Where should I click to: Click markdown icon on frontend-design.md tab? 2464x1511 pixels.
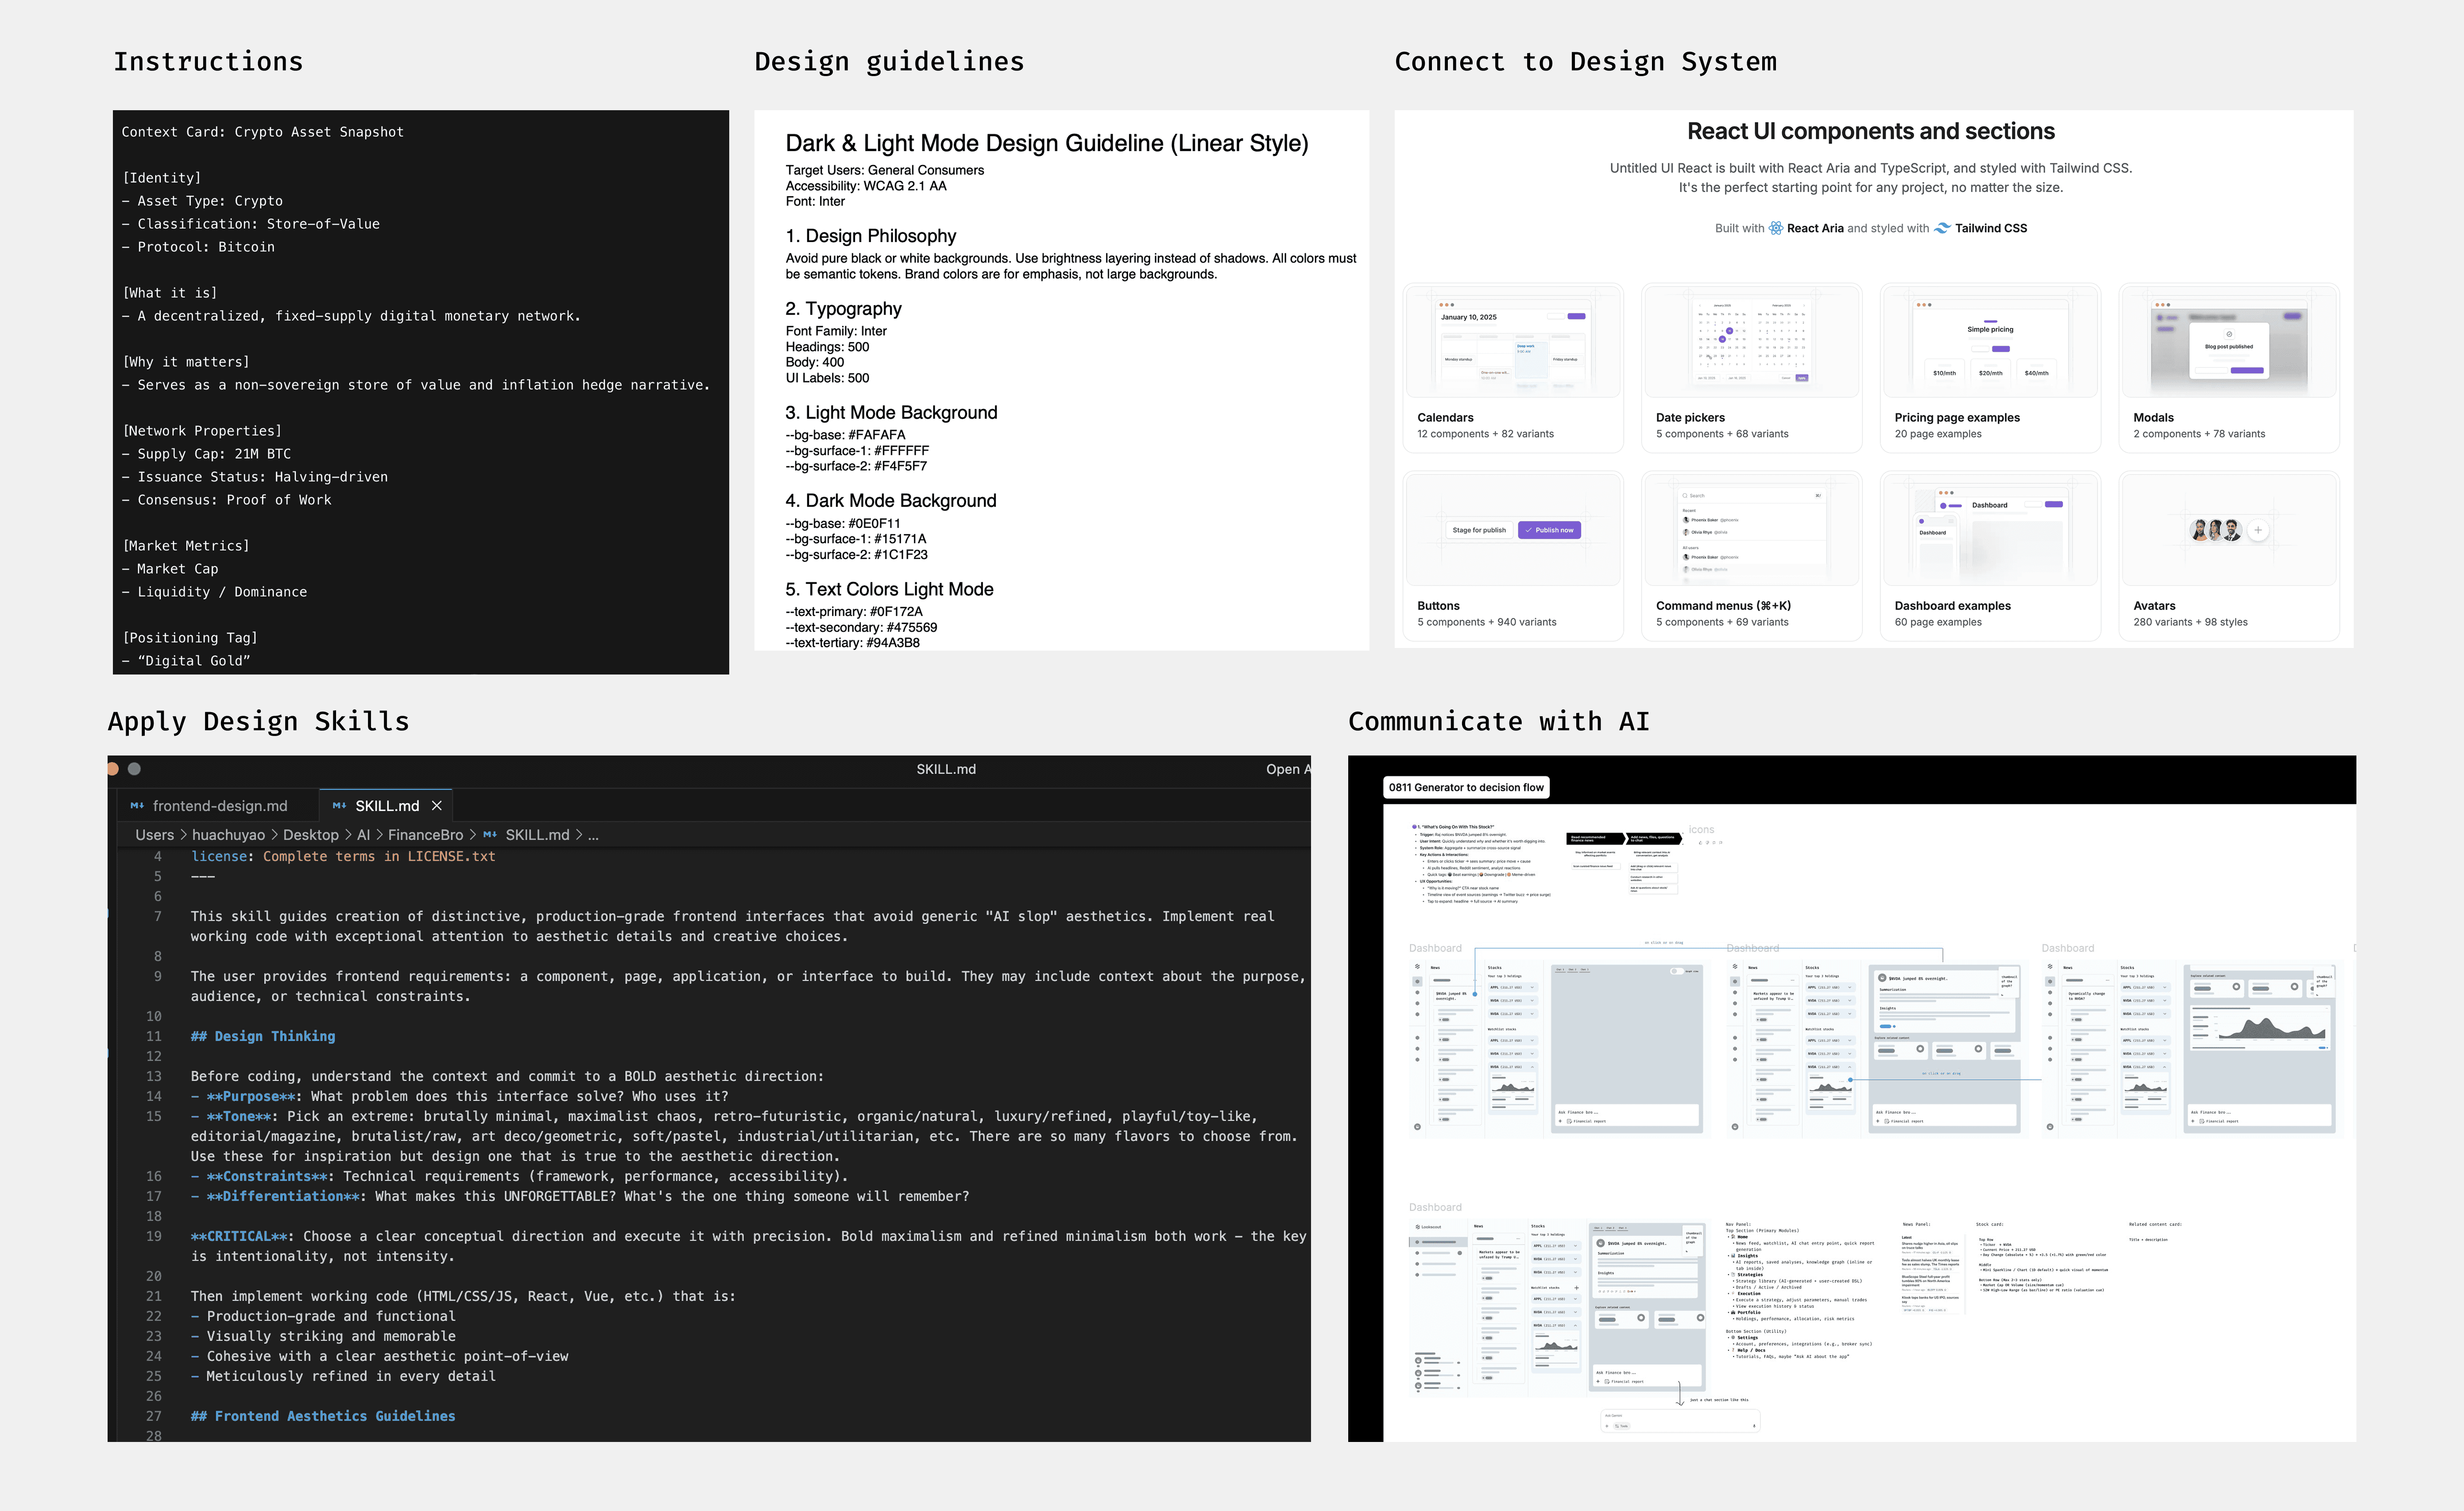(137, 806)
